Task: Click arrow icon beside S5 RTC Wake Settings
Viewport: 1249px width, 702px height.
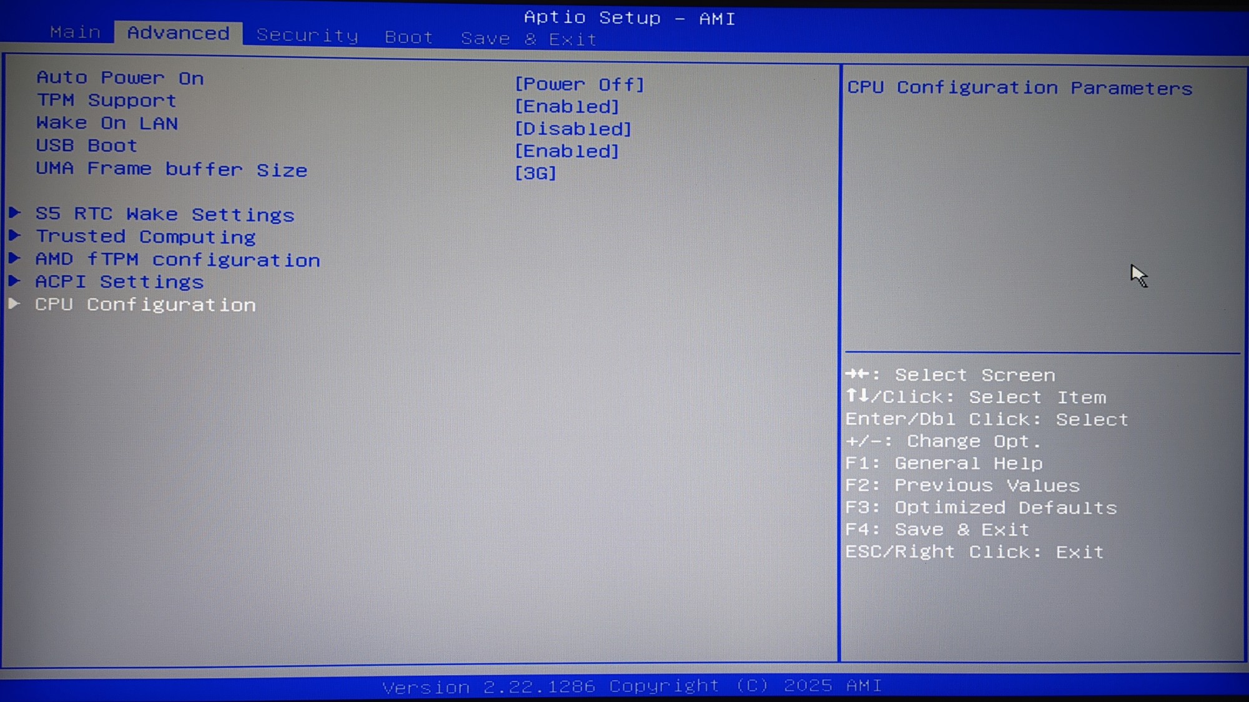Action: point(15,213)
